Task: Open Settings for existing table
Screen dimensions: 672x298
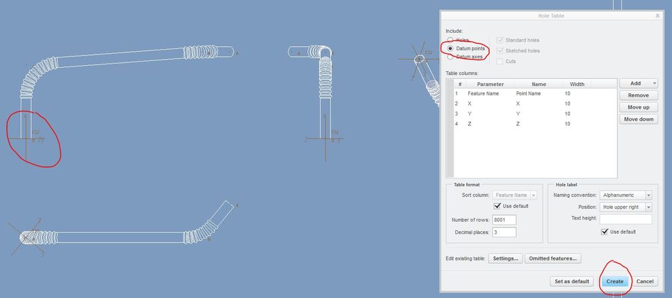Action: tap(506, 258)
